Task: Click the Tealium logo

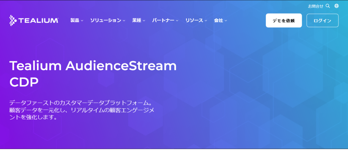Action: coord(34,20)
